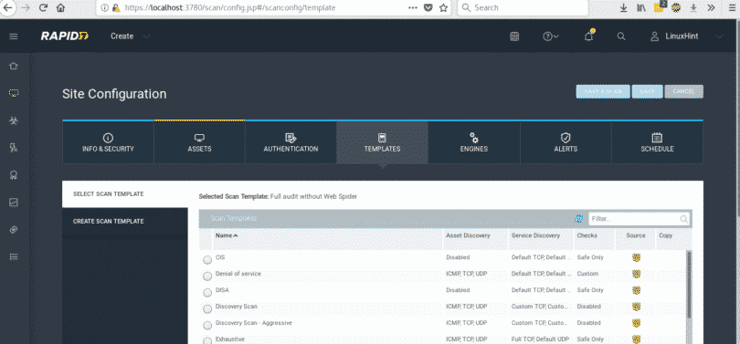This screenshot has width=740, height=344.
Task: Select Discovery Scan - Aggressive radio button
Action: 207,325
